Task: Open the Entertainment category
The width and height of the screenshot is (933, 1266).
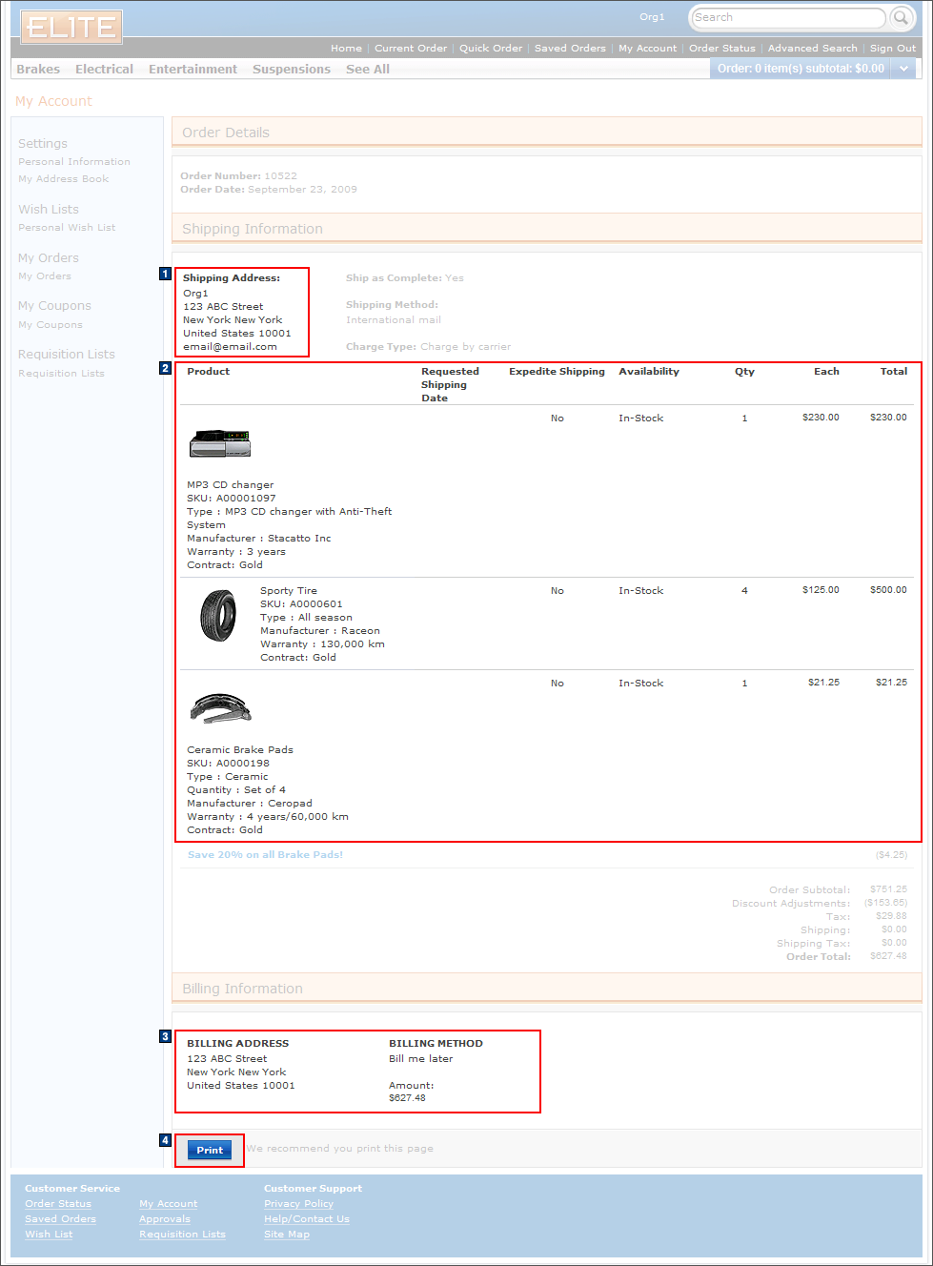Action: click(193, 68)
